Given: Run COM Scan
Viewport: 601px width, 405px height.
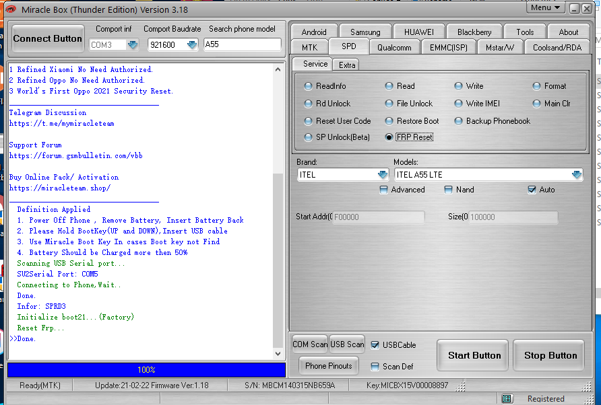Looking at the screenshot, I should pyautogui.click(x=310, y=344).
